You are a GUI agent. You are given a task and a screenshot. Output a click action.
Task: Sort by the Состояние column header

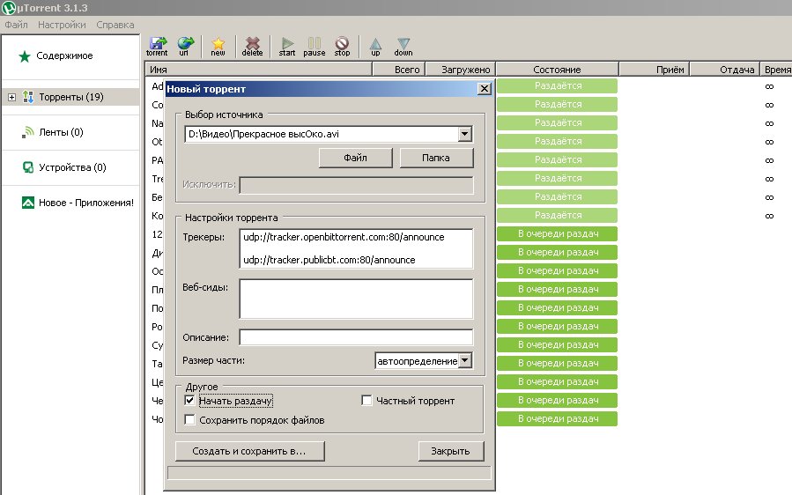pyautogui.click(x=557, y=70)
